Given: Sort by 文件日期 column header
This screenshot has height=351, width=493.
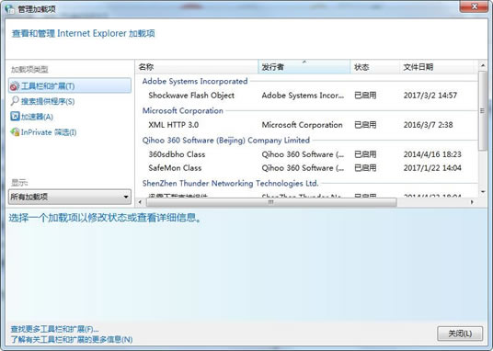Looking at the screenshot, I should [x=436, y=67].
